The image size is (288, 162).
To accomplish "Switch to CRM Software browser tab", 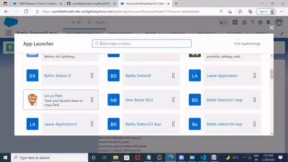I will pos(38,4).
